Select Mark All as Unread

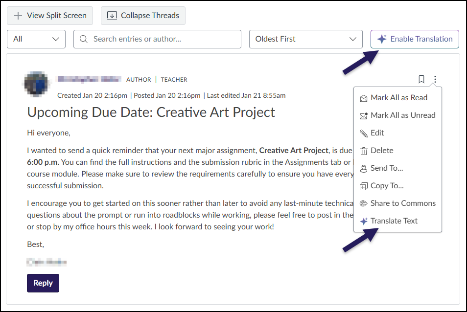tap(402, 115)
